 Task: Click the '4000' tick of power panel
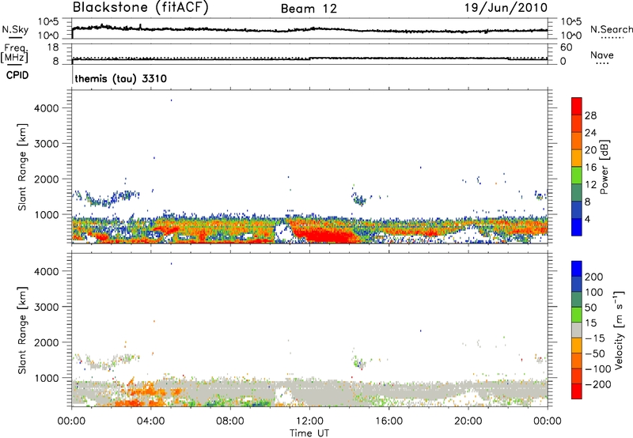tap(47, 108)
